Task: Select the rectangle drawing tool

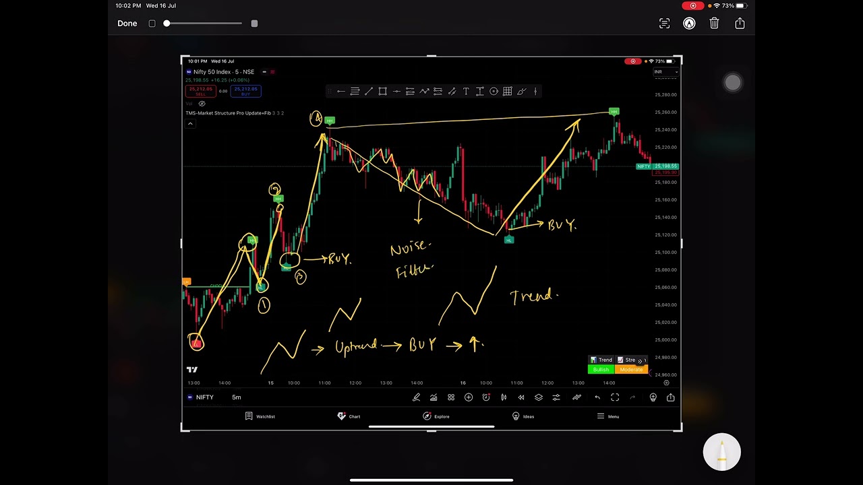Action: (382, 92)
